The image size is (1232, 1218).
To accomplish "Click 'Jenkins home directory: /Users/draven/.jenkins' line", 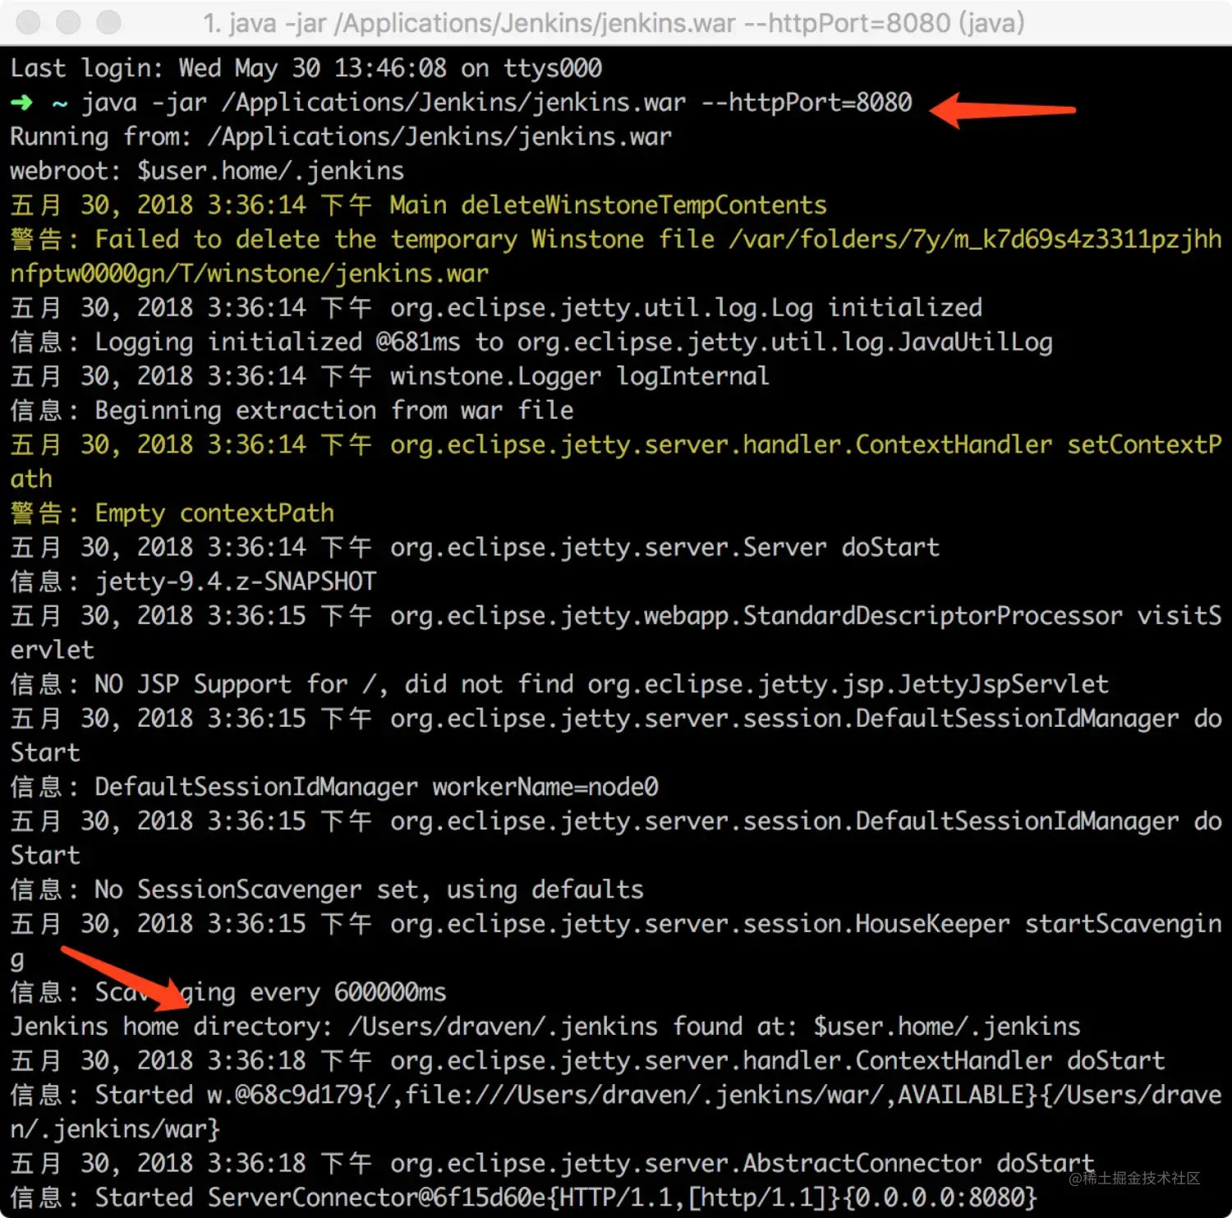I will pyautogui.click(x=545, y=1027).
